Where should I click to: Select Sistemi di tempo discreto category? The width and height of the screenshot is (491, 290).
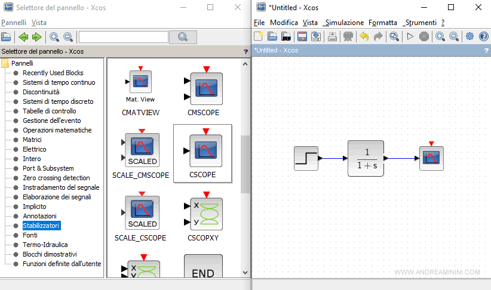tap(58, 101)
